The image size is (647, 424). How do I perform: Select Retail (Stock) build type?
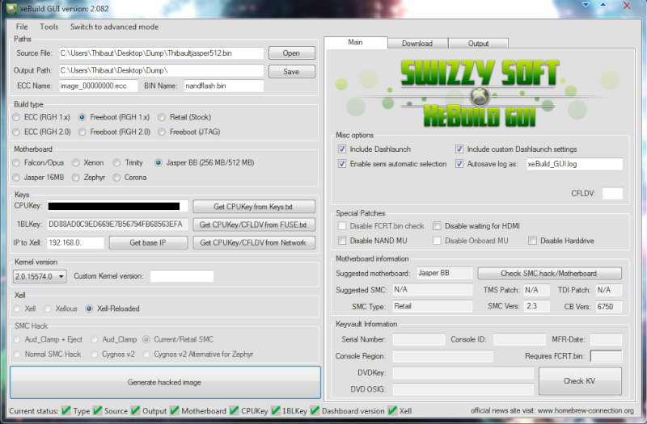tap(184, 117)
